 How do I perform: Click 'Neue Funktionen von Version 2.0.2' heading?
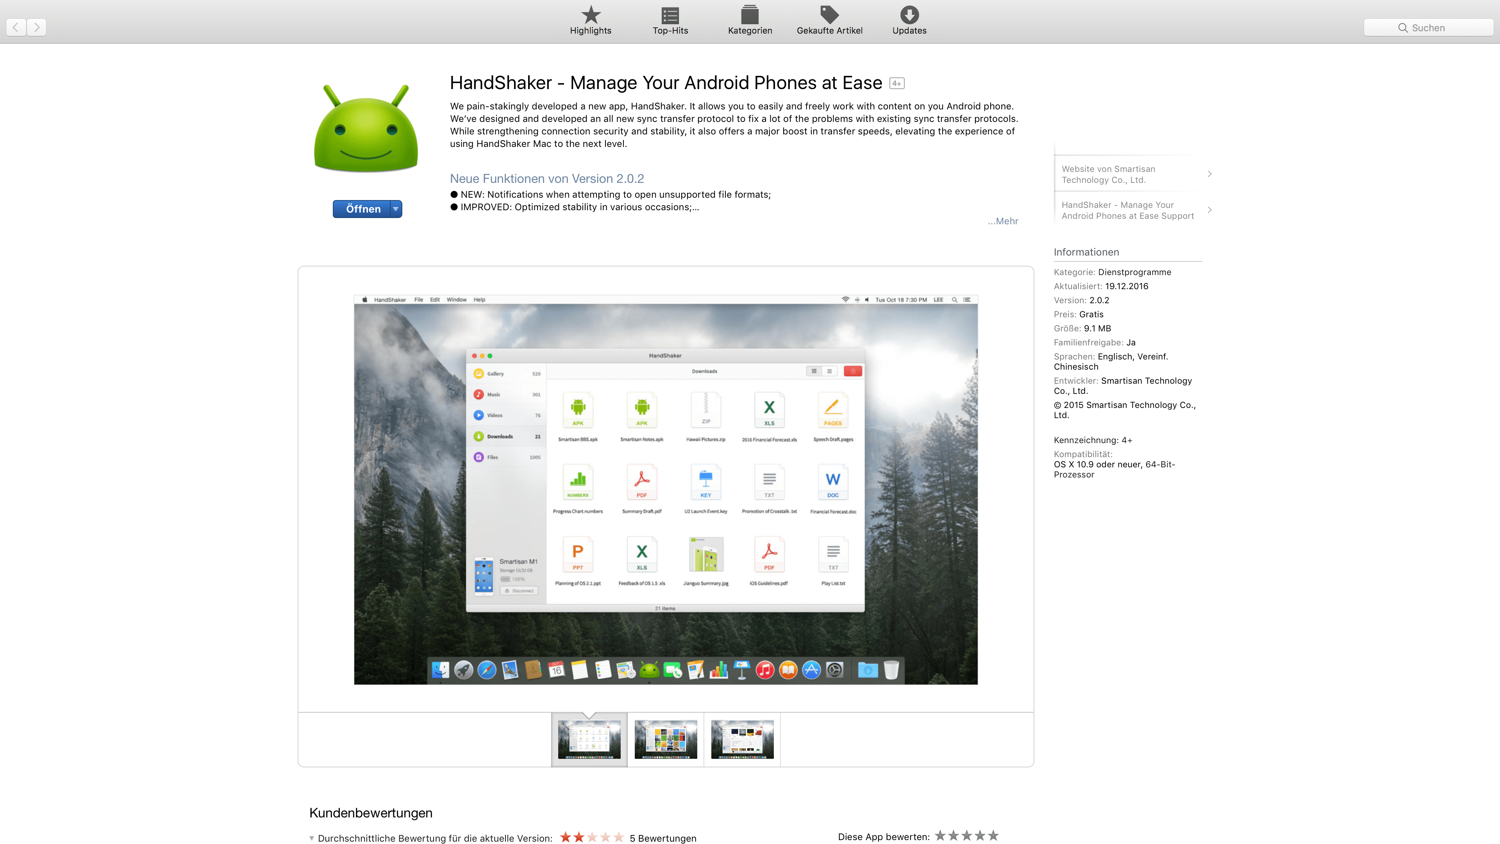[x=547, y=179]
